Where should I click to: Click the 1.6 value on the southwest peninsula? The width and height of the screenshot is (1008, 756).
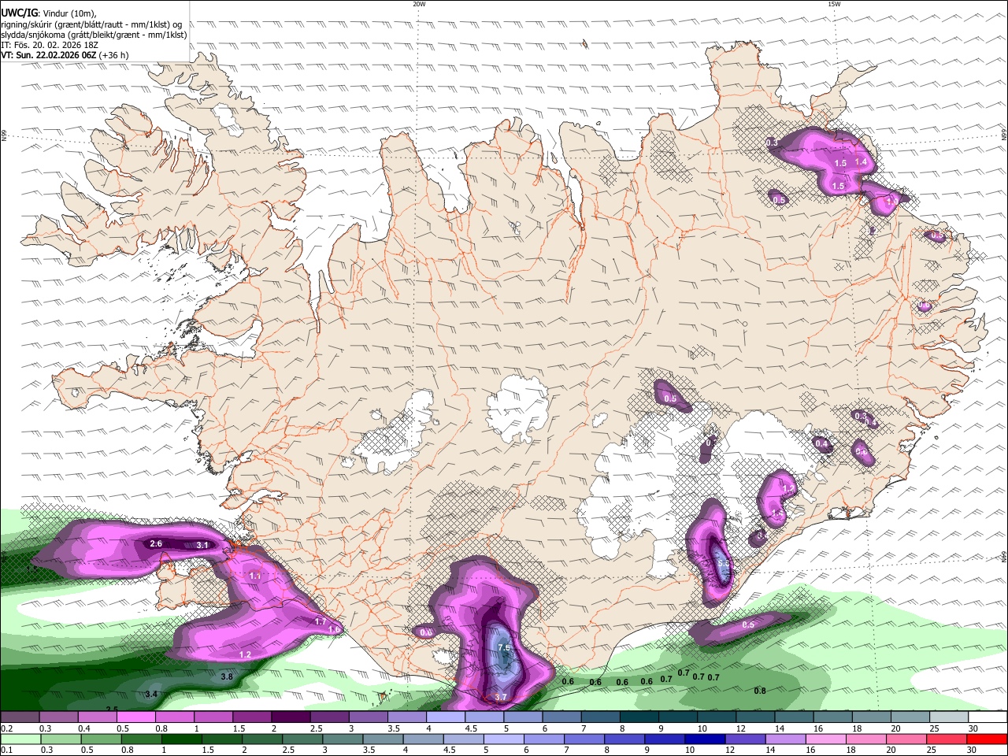pos(334,629)
